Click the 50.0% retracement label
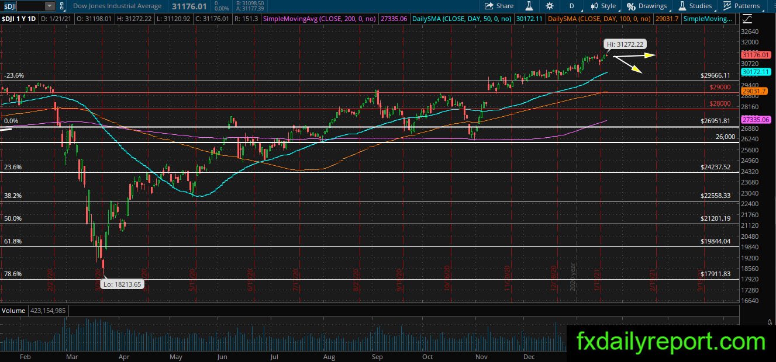The height and width of the screenshot is (362, 776). (x=12, y=218)
